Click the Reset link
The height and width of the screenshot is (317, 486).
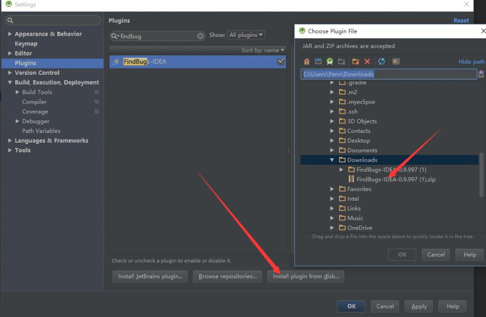click(461, 20)
